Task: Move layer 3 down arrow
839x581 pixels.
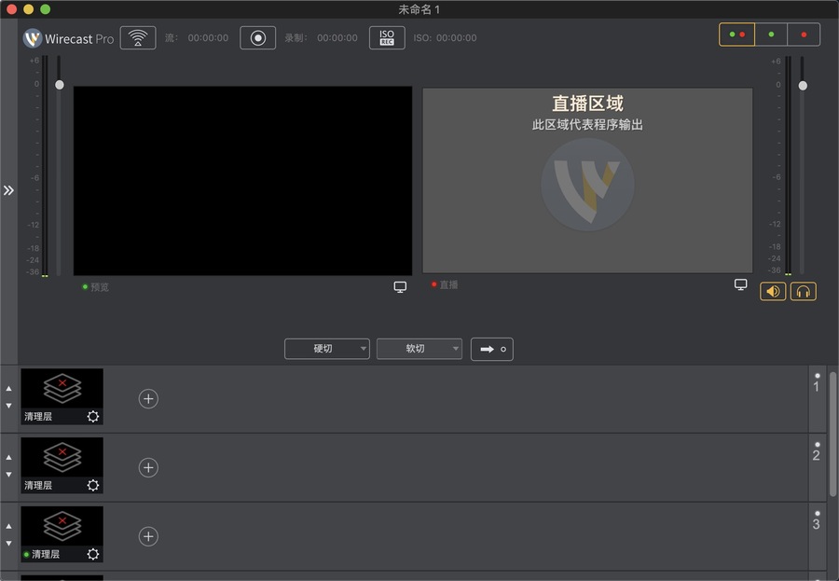Action: coord(8,543)
